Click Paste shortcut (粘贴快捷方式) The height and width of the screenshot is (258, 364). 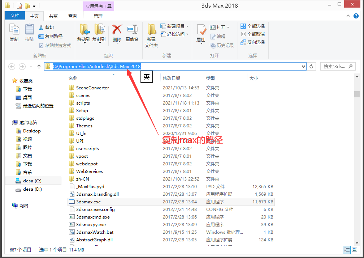click(55, 45)
